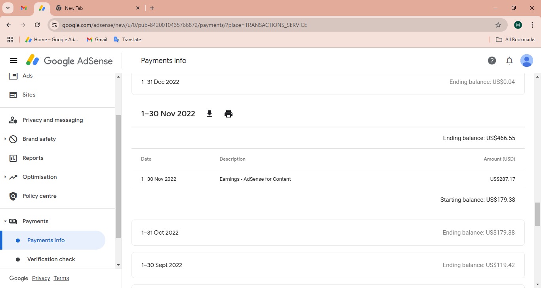Expand the 1–31 Dec 2022 statement
The width and height of the screenshot is (541, 288).
pos(328,83)
